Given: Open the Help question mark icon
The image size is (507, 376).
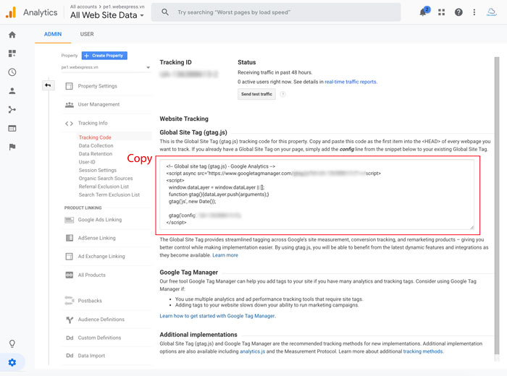Looking at the screenshot, I should point(458,12).
